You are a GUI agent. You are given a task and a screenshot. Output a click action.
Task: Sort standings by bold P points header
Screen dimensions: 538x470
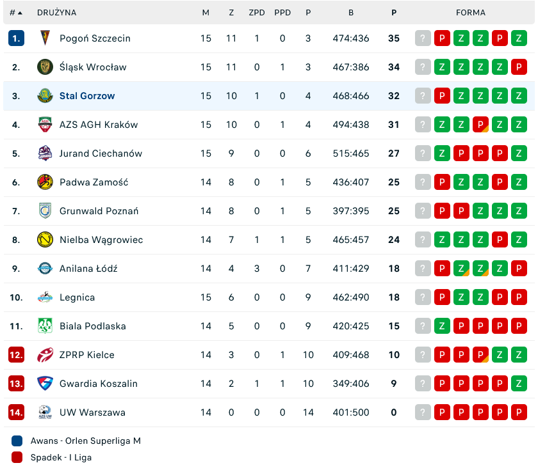click(x=394, y=13)
